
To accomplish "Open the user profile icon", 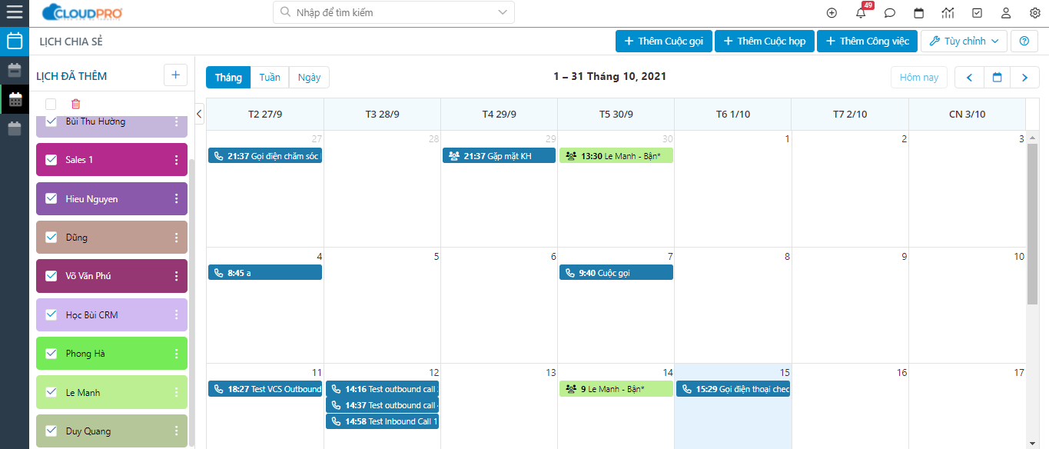I will 1006,13.
